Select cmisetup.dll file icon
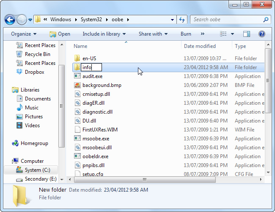The image size is (275, 212). pyautogui.click(x=77, y=94)
